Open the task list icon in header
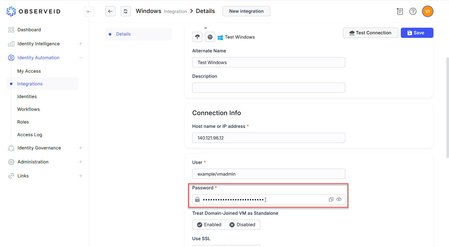 (x=400, y=11)
